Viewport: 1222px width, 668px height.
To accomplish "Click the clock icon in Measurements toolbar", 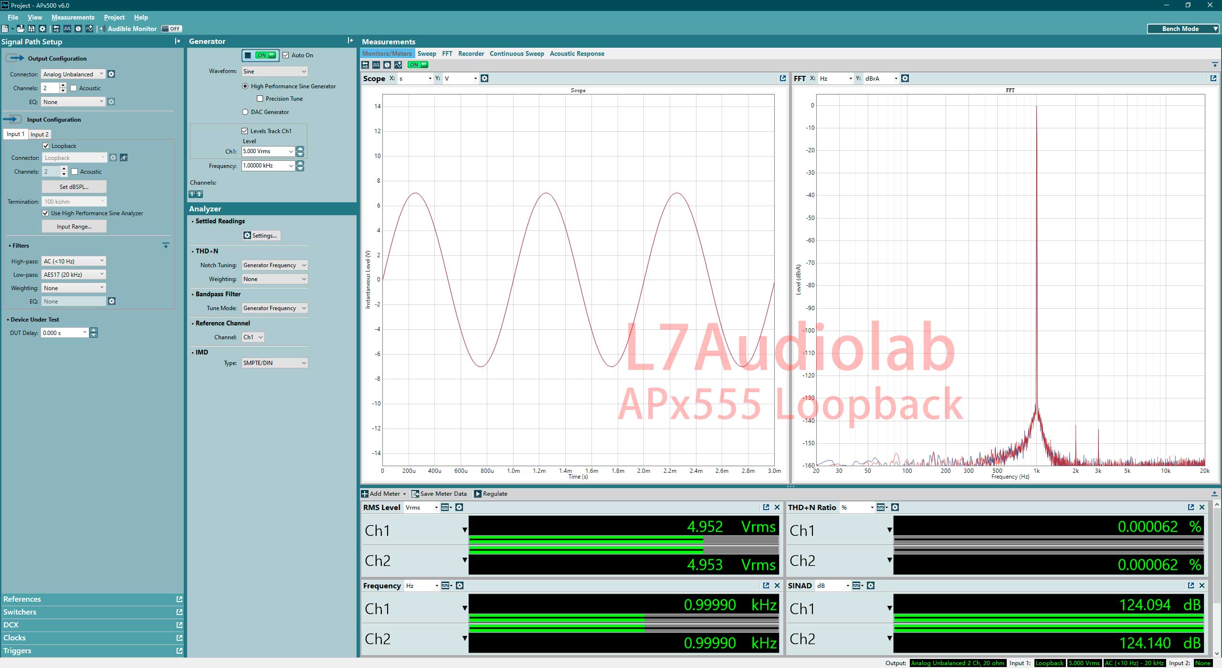I will (387, 65).
